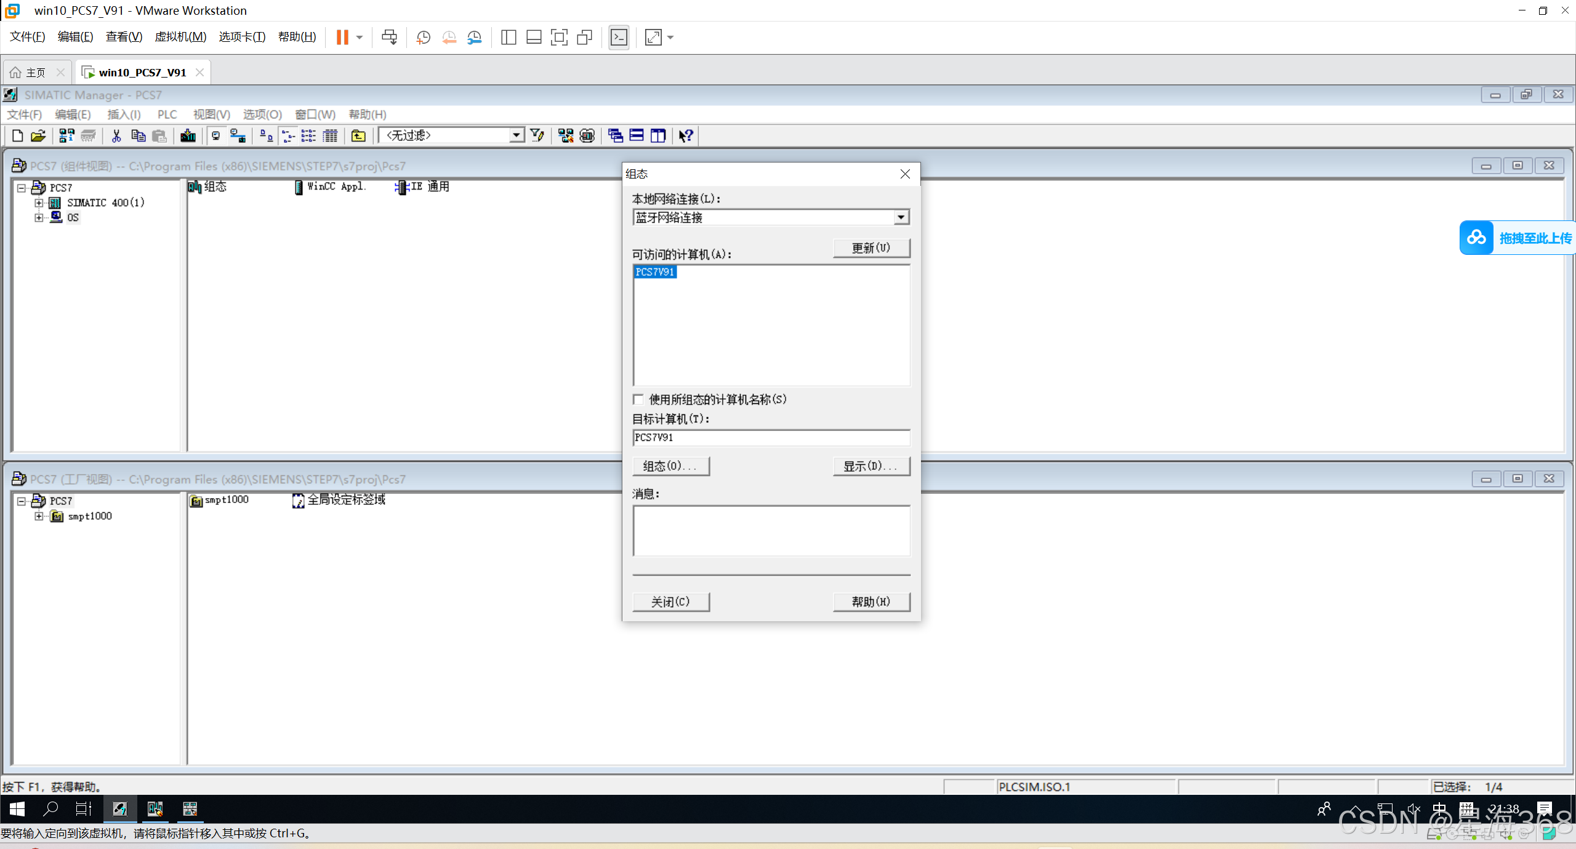Click the Cut scissors icon
Viewport: 1576px width, 849px height.
(116, 135)
